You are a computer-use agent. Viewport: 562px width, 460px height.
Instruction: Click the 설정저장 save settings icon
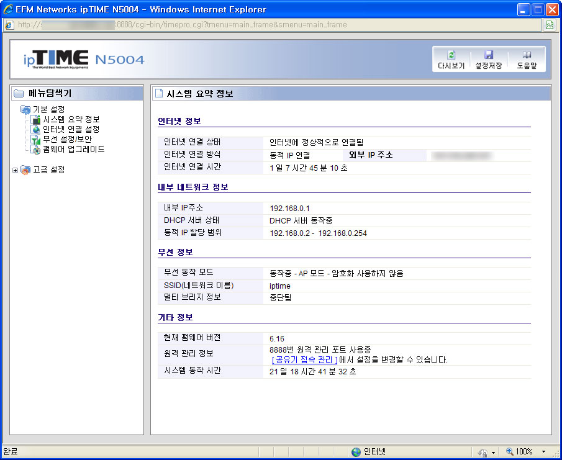(489, 55)
